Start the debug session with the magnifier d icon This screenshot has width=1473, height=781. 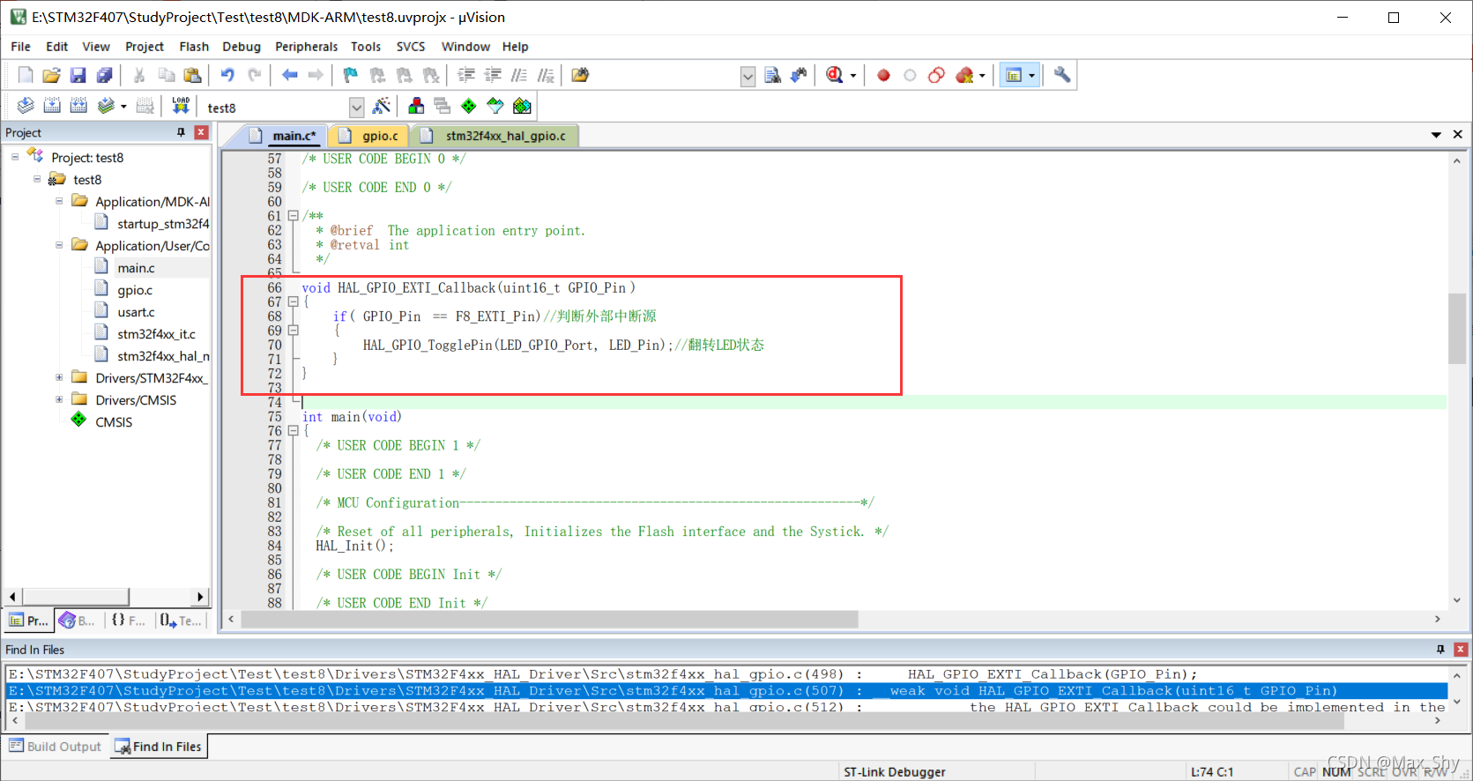[x=835, y=76]
